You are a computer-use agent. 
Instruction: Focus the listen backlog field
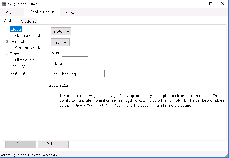tap(92, 74)
